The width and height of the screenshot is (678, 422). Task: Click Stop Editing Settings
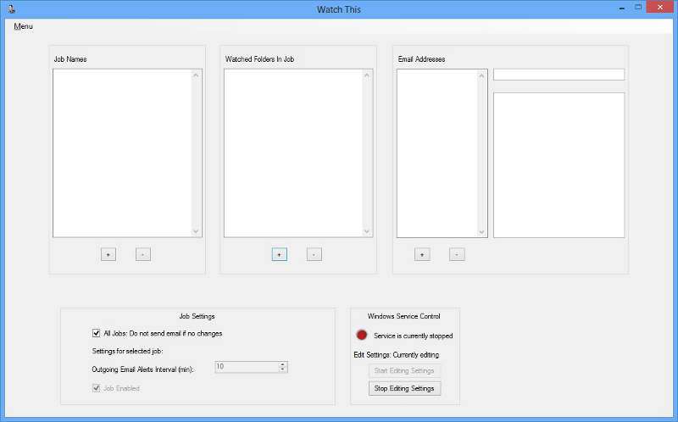pyautogui.click(x=404, y=388)
